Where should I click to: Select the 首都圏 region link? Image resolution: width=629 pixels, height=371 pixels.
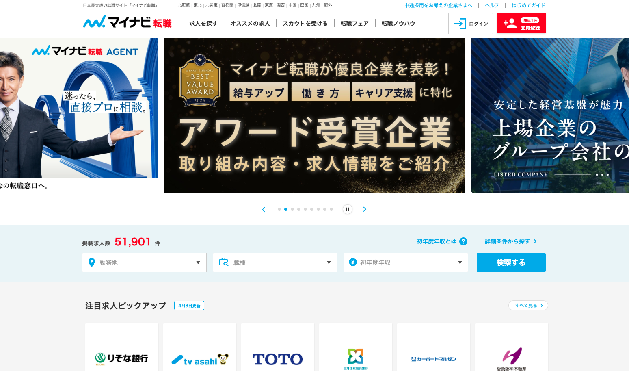click(x=227, y=5)
